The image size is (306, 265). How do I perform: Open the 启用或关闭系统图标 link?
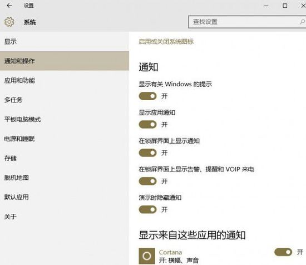click(x=166, y=42)
